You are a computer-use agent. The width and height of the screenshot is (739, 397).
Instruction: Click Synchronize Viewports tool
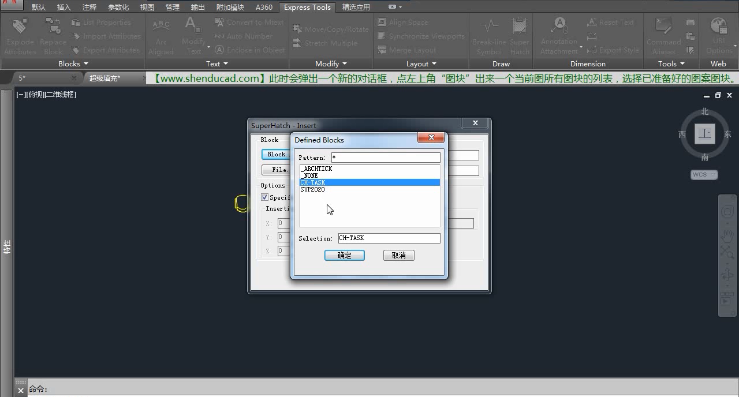coord(420,36)
